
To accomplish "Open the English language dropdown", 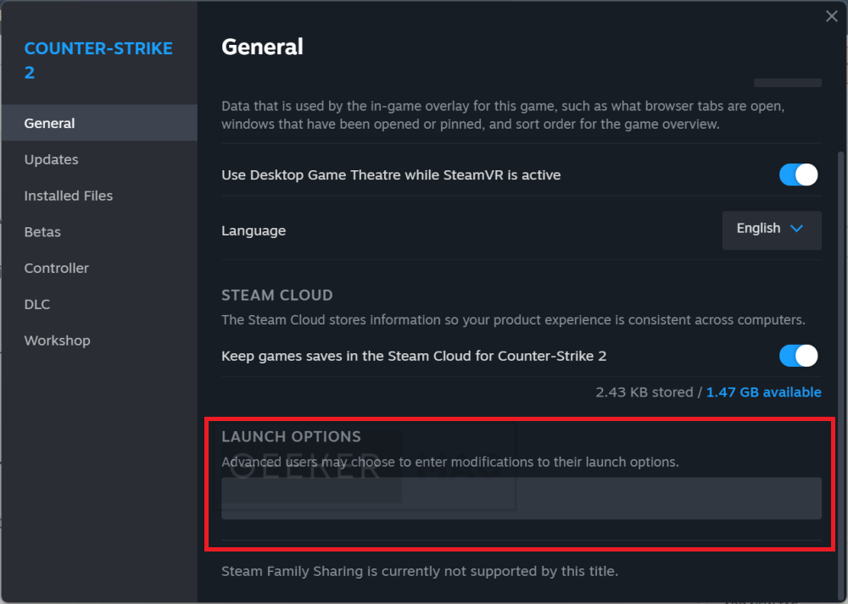I will click(x=772, y=230).
